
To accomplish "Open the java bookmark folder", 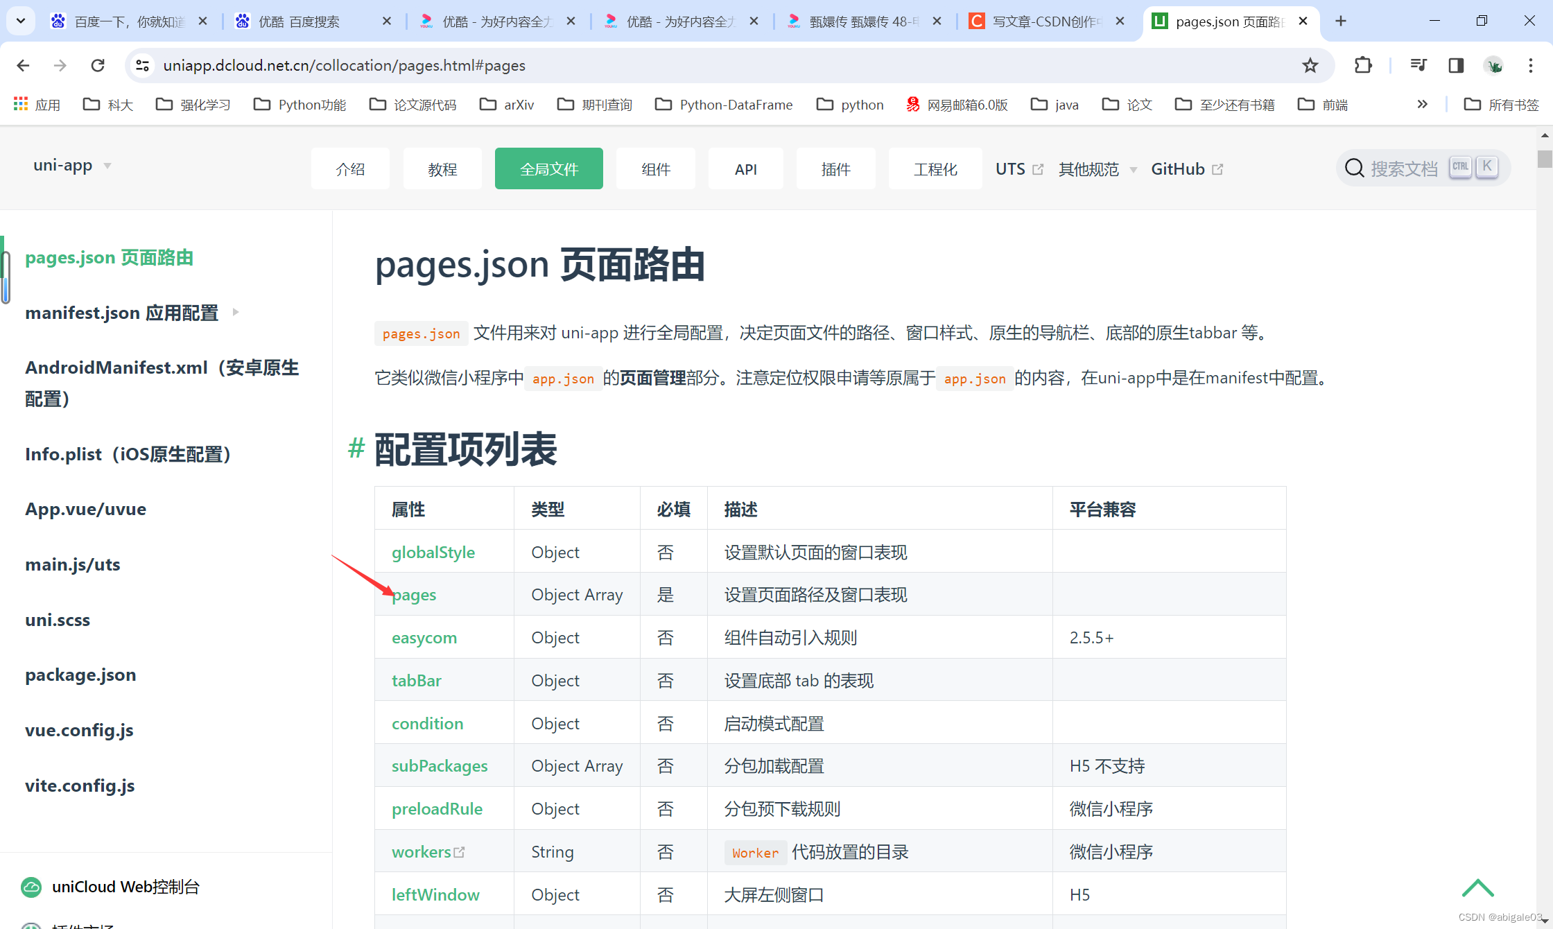I will click(1055, 105).
